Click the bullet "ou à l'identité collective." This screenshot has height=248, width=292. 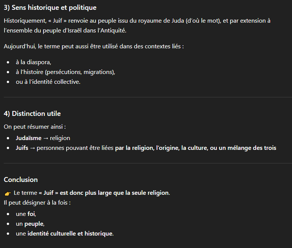pos(48,82)
